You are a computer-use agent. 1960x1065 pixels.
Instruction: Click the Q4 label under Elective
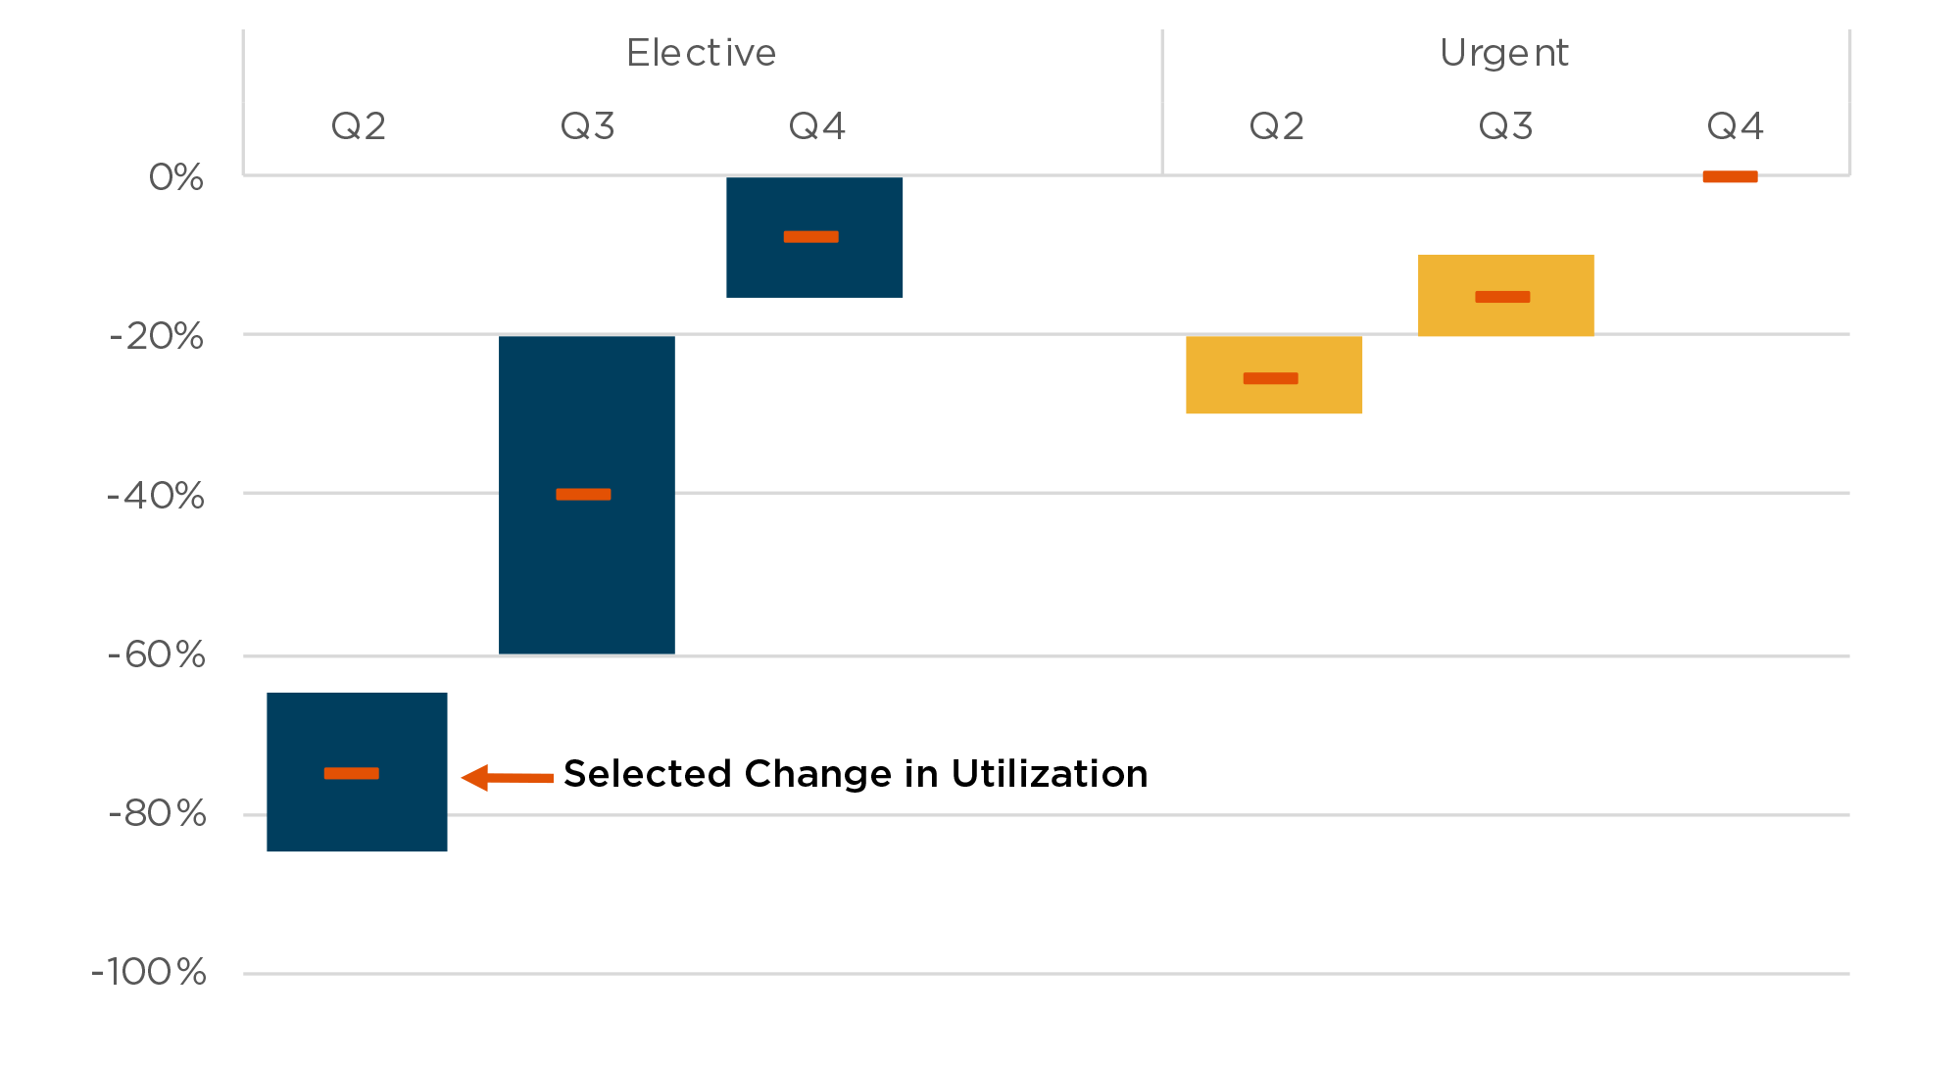(816, 126)
